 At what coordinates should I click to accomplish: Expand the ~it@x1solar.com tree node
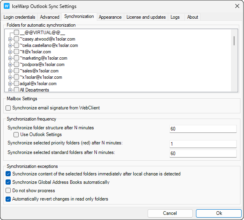click(x=10, y=52)
